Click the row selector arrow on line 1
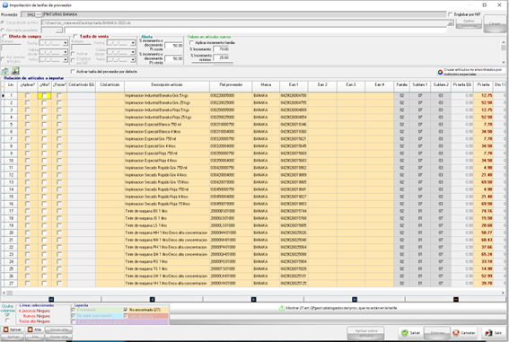Image resolution: width=509 pixels, height=342 pixels. click(x=3, y=95)
